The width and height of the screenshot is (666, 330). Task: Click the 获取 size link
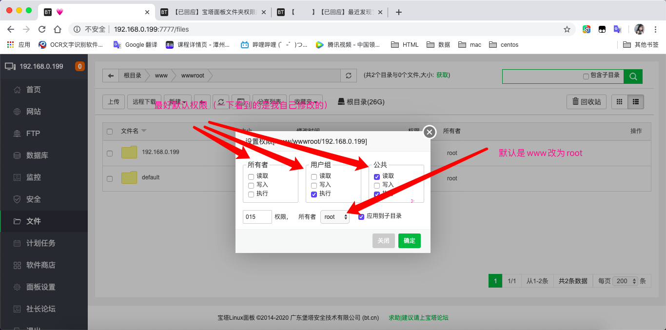[x=442, y=75]
